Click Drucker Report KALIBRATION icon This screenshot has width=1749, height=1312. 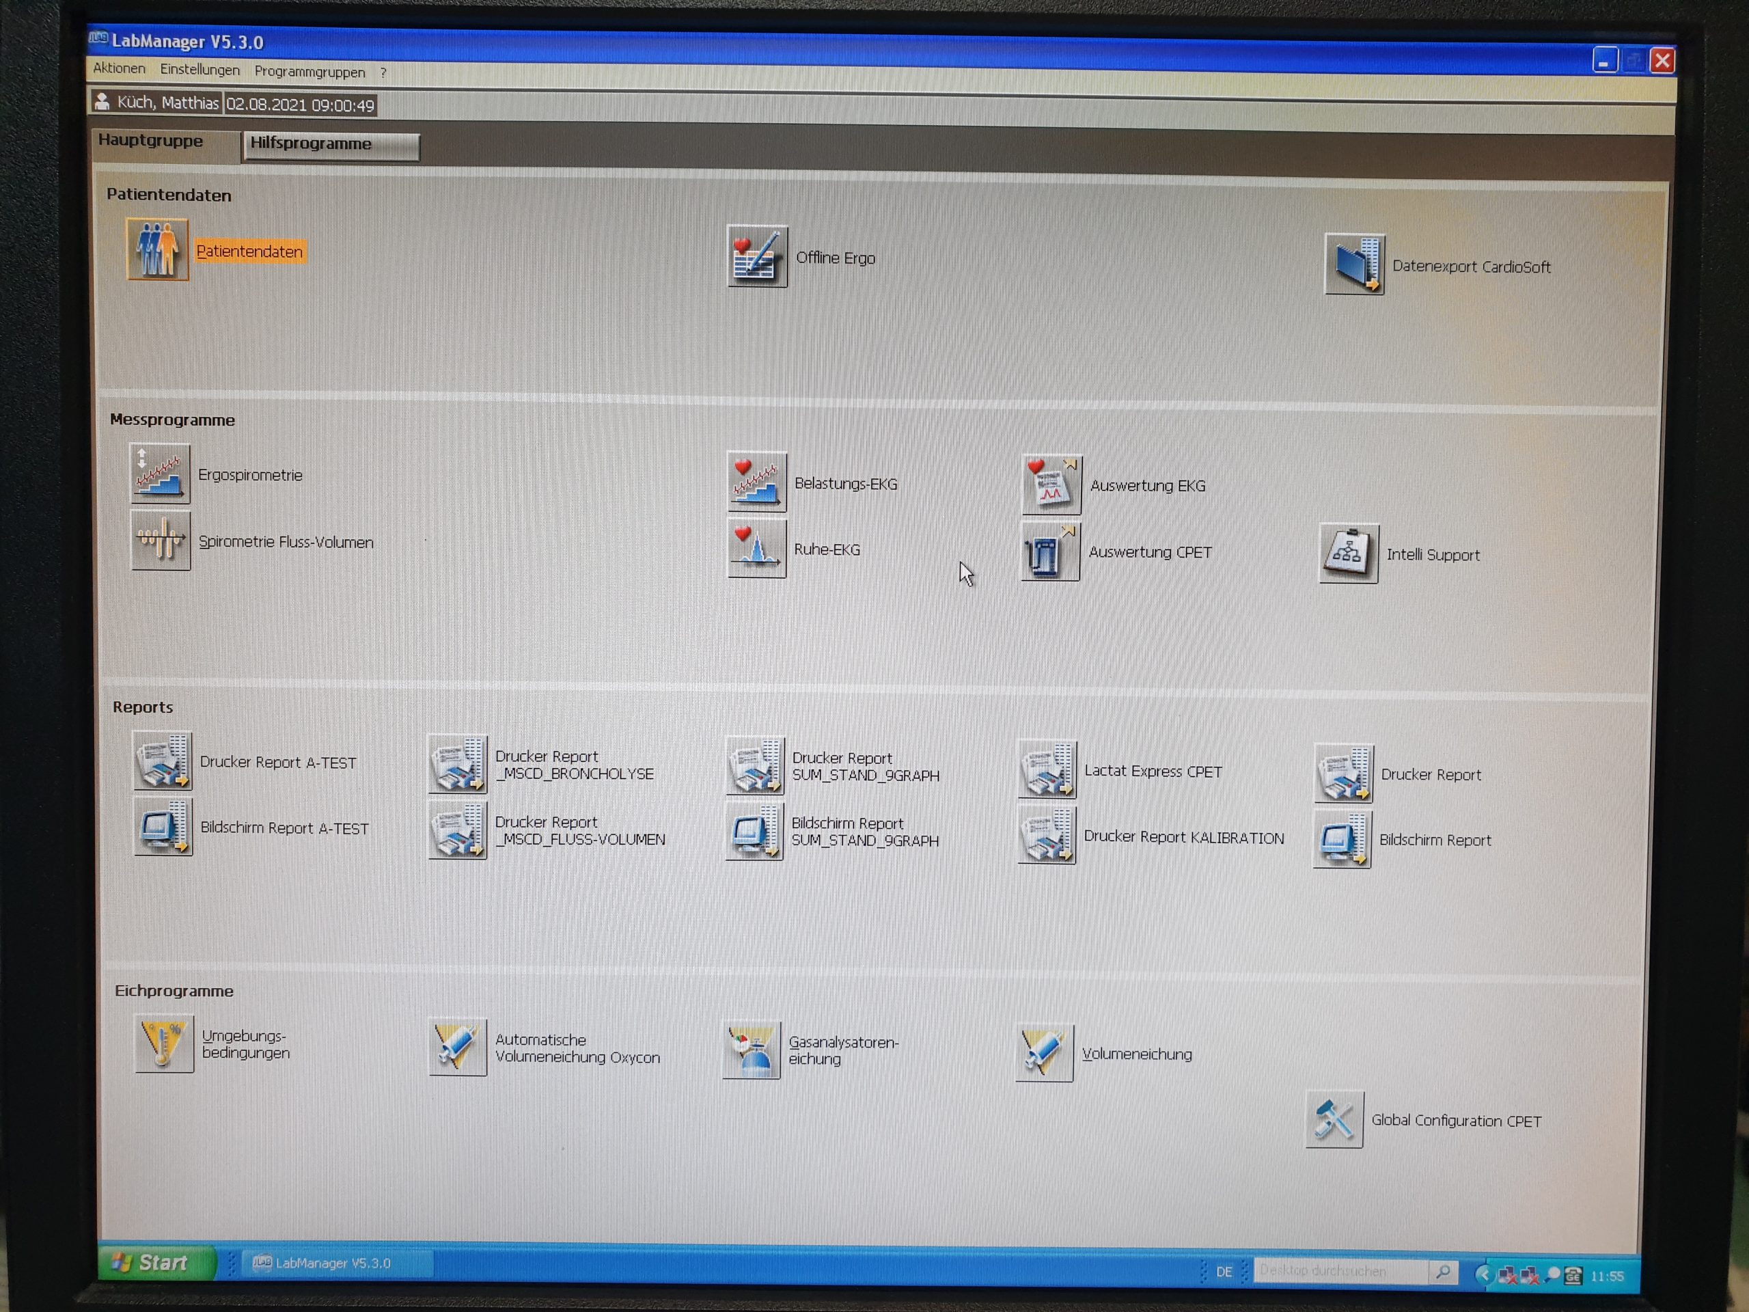[1047, 835]
